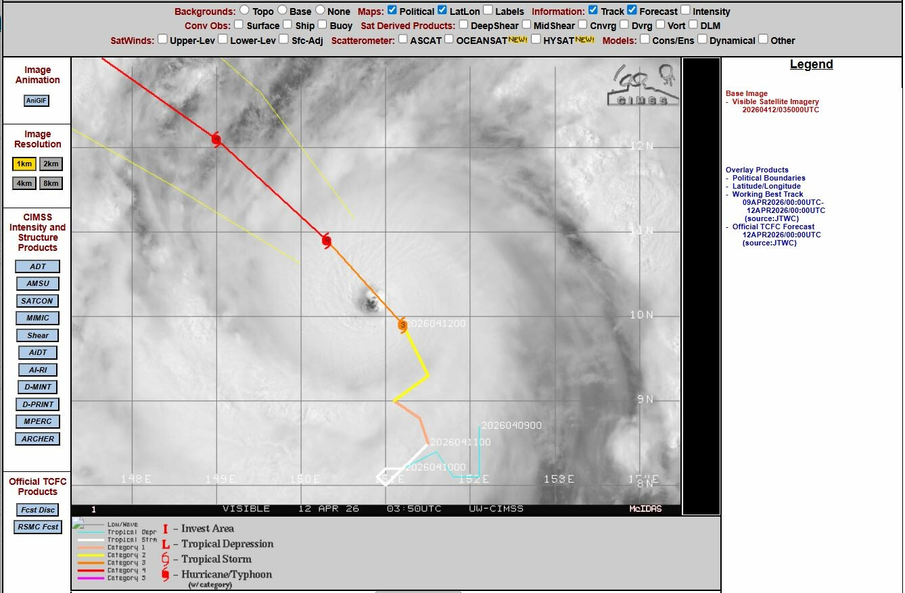Select the 1km image resolution
Screen dimensions: 905x593
[x=24, y=164]
